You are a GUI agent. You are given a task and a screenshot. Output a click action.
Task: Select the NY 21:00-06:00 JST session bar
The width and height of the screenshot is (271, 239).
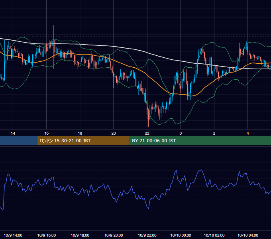point(200,141)
